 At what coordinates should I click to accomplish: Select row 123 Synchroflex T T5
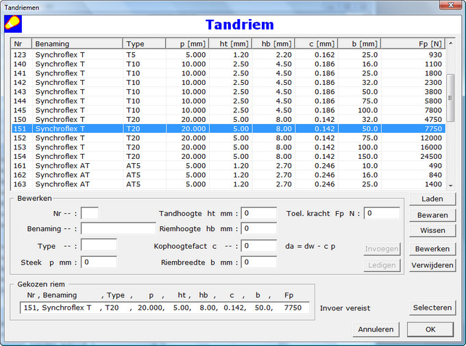point(228,55)
